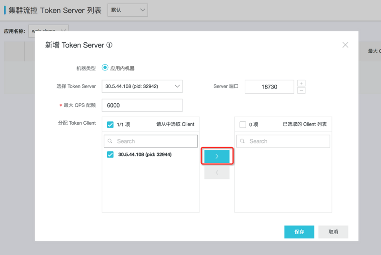Image resolution: width=381 pixels, height=255 pixels.
Task: Click the magnifier icon in left Search box
Action: pos(110,141)
